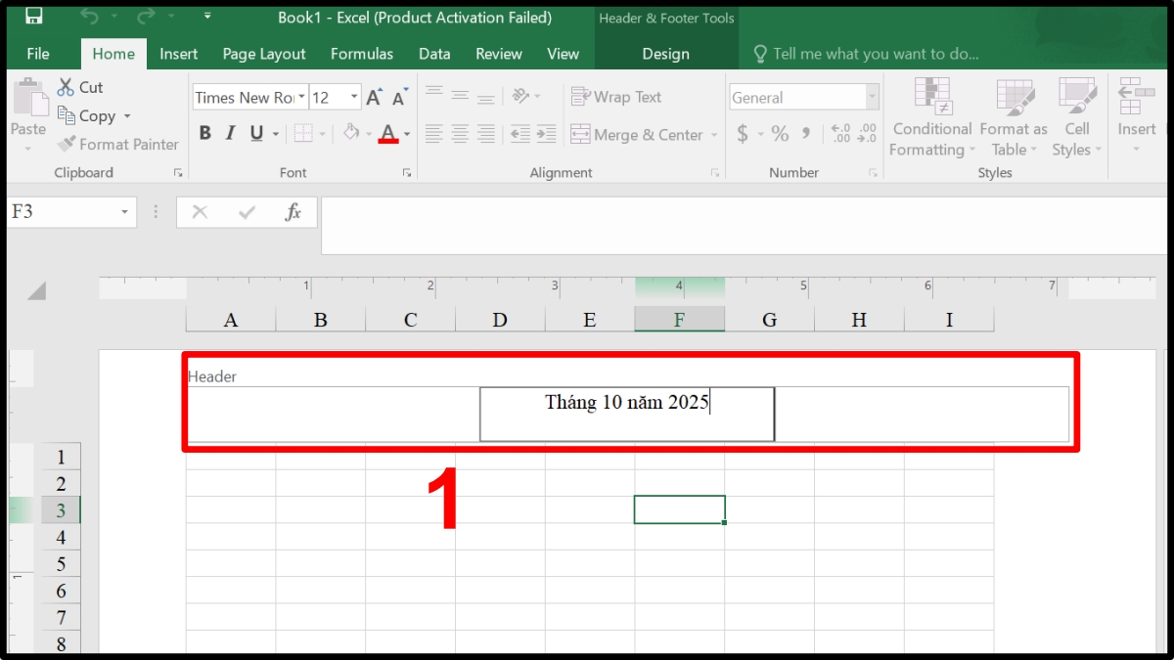Screen dimensions: 1174x660
Task: Toggle Wrap Text
Action: pos(616,96)
